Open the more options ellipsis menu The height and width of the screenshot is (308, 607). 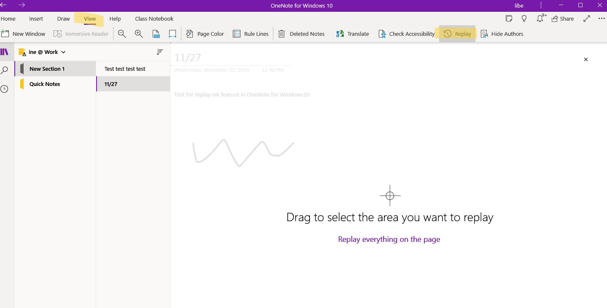(x=602, y=19)
